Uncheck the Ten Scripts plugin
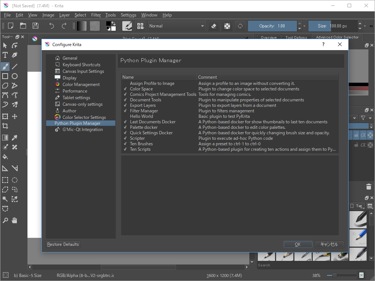Screen dimensions: 375x281 pyautogui.click(x=125, y=149)
